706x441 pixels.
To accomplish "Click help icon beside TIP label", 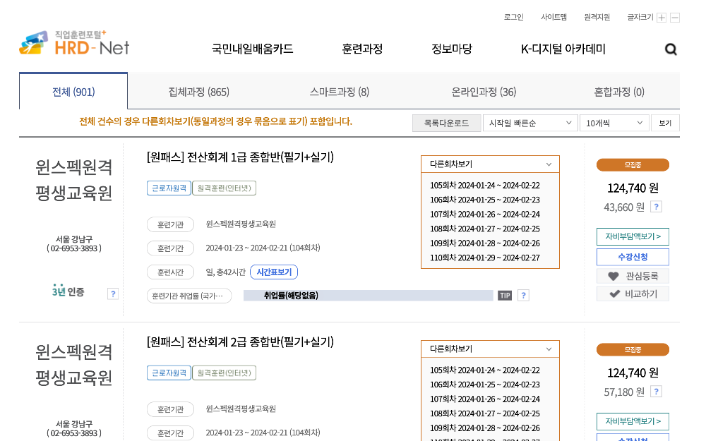I will click(x=523, y=295).
